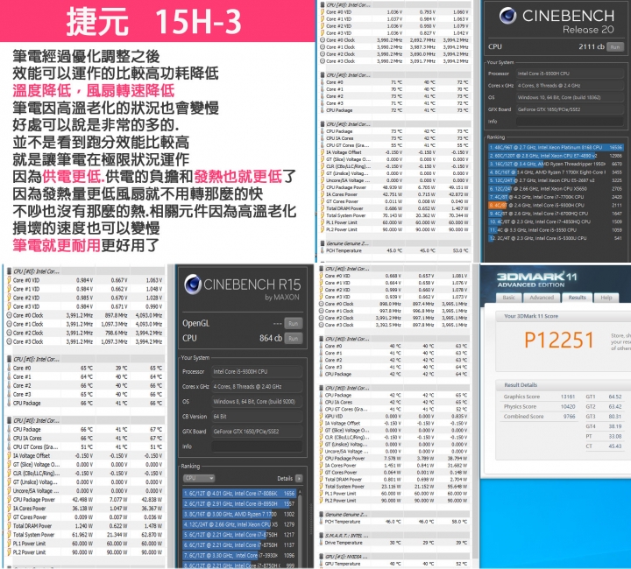Click the lightning icon of IGPU VID row
This screenshot has width=631, height=569.
pos(322,417)
